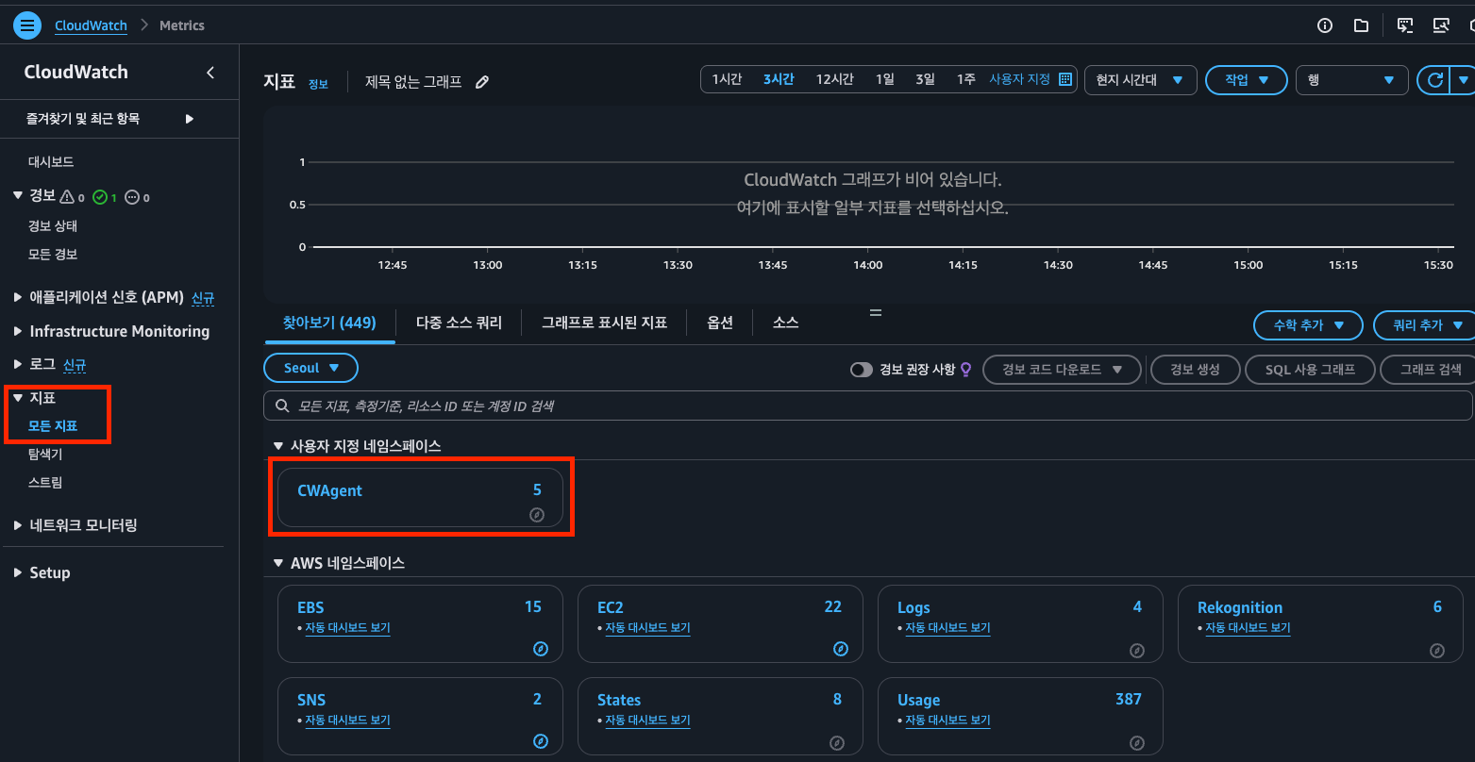Click the pencil icon to rename graph

coord(482,82)
